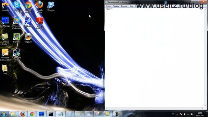Select the Far Manager desktop icon
This screenshot has width=208, height=117.
point(5,22)
